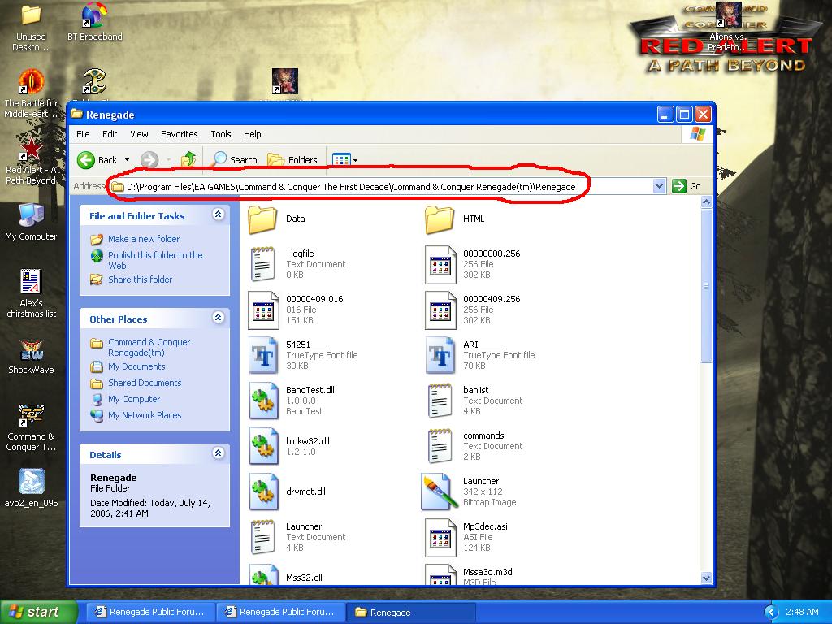Select the Launcher bitmap image icon

click(x=440, y=492)
